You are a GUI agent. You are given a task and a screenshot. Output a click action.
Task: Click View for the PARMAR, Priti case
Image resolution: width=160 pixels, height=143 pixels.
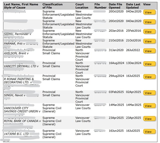coord(149,41)
